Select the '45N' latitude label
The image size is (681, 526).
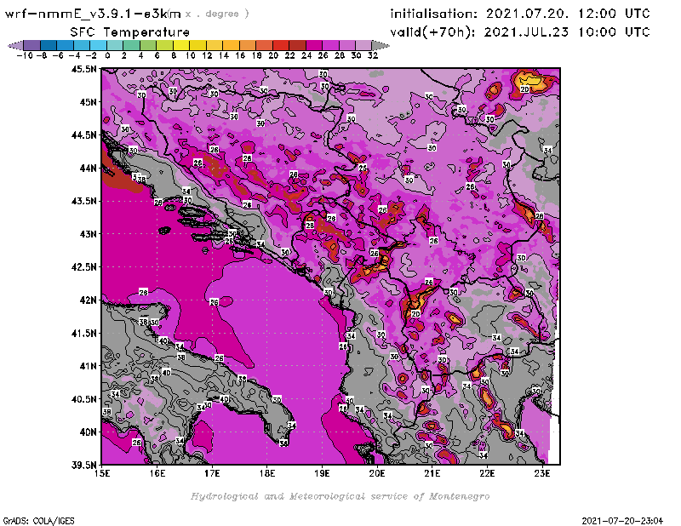coord(89,102)
